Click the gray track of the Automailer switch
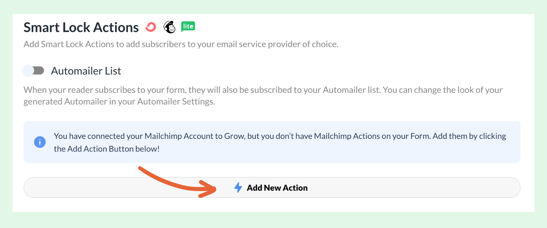Viewport: 547px width, 228px height. pyautogui.click(x=39, y=71)
